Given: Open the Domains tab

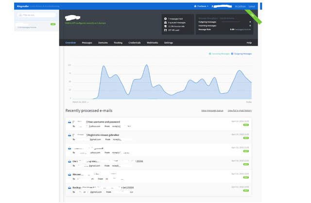Looking at the screenshot, I should (x=103, y=43).
